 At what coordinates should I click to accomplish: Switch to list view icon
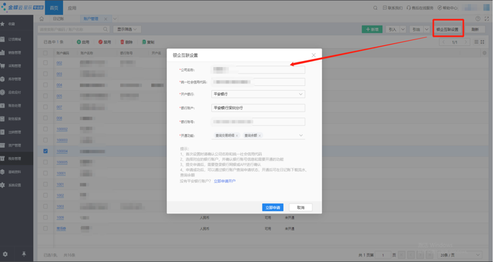[x=476, y=42]
